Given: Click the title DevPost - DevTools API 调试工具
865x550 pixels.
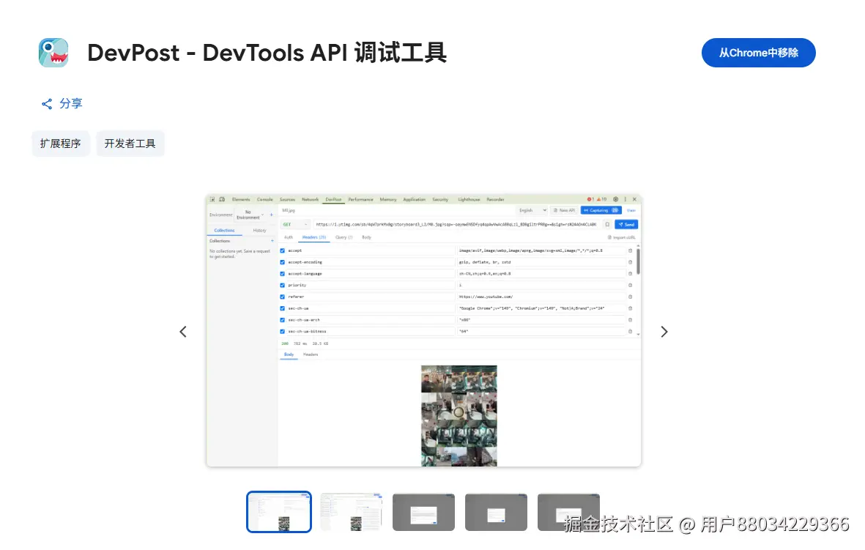Looking at the screenshot, I should 267,53.
